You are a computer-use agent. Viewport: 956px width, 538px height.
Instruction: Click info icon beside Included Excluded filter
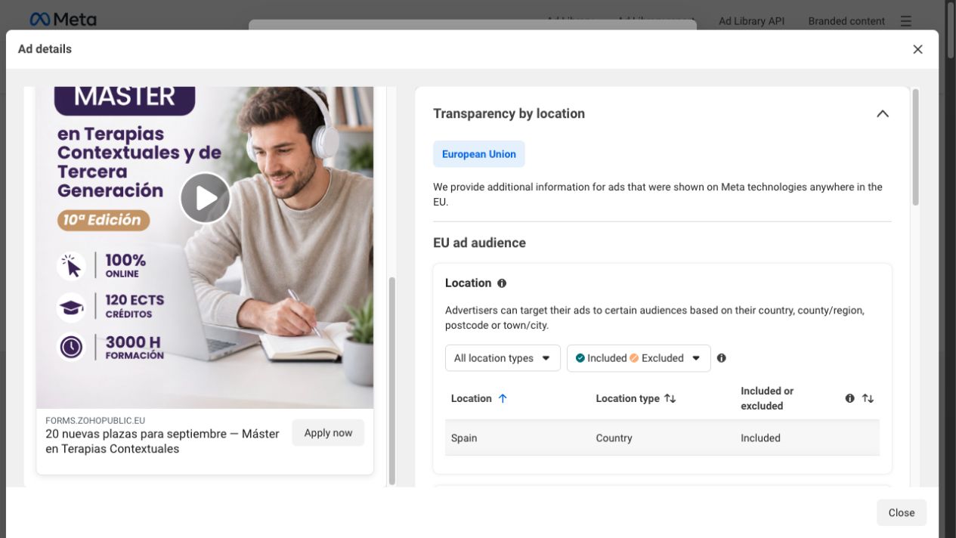[x=721, y=358]
